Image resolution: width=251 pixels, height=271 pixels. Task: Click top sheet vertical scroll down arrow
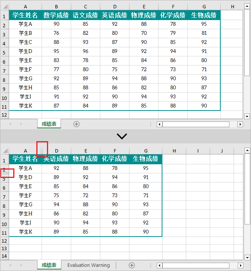247,116
